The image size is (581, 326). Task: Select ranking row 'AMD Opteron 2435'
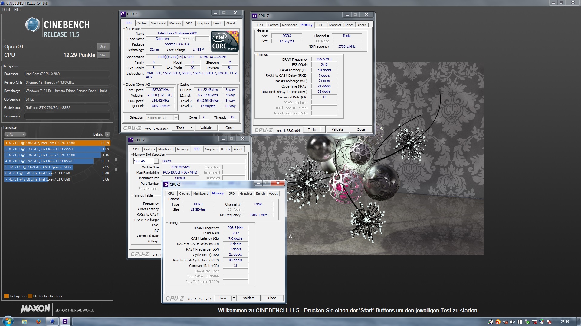(57, 167)
